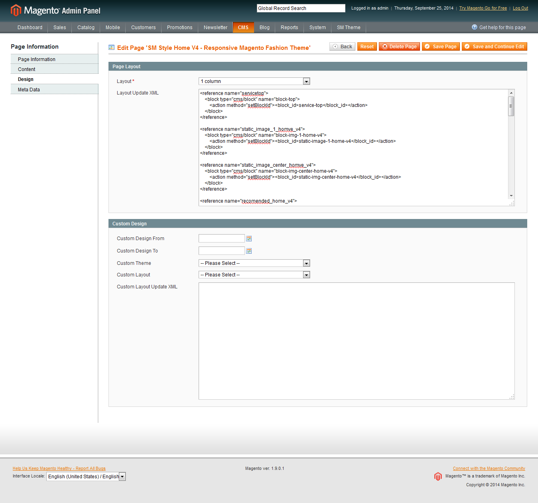The image size is (538, 503).
Task: Click resize handle of Custom Layout Update XML textarea
Action: click(512, 397)
